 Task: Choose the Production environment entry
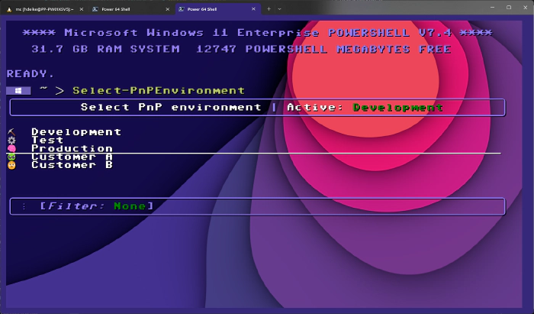click(72, 149)
